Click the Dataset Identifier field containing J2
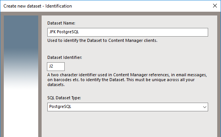Screen dimensions: 221x137 point(56,66)
